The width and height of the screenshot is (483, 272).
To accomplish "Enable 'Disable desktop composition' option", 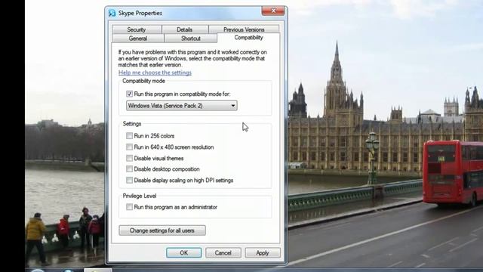I will pyautogui.click(x=129, y=169).
